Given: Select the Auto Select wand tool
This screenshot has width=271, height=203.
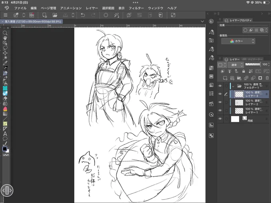Looking at the screenshot, I should coord(5,58).
